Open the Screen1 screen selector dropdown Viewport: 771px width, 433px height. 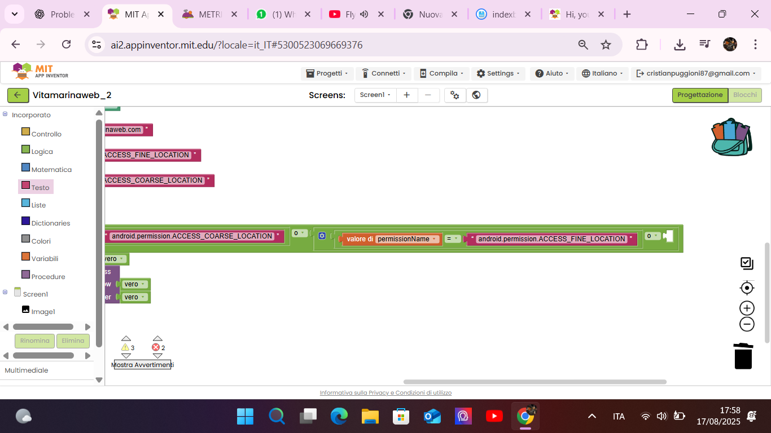pyautogui.click(x=375, y=95)
